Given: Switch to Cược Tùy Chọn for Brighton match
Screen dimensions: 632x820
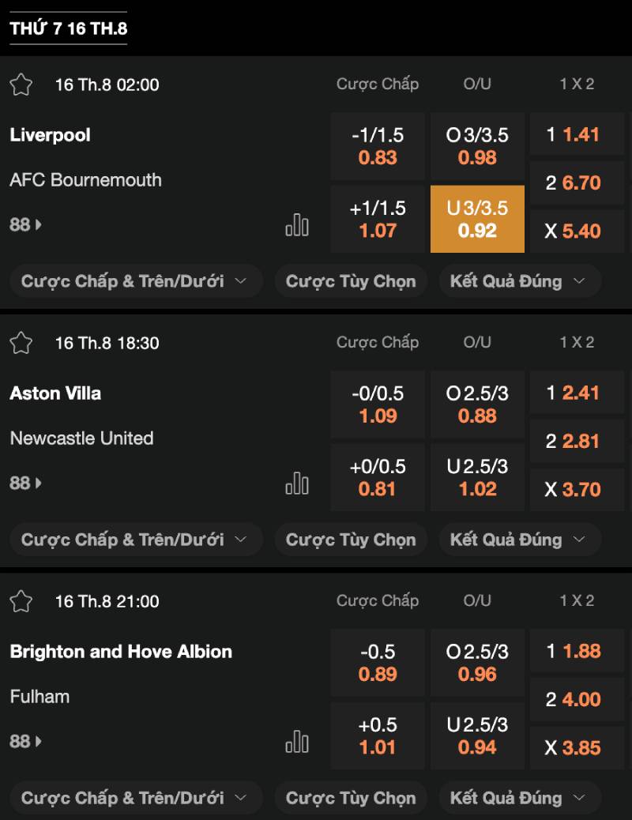Looking at the screenshot, I should (351, 798).
